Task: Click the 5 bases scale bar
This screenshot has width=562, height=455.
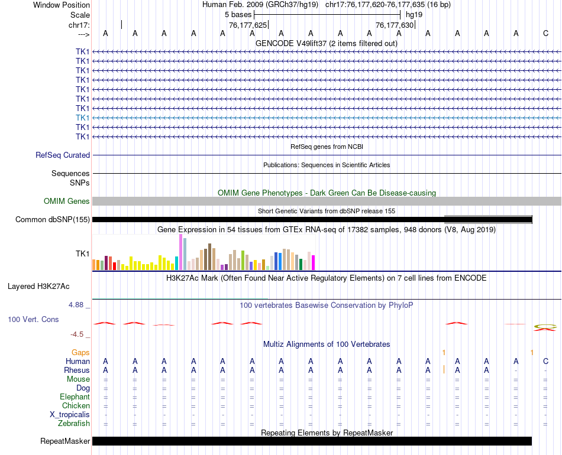Action: pyautogui.click(x=327, y=15)
